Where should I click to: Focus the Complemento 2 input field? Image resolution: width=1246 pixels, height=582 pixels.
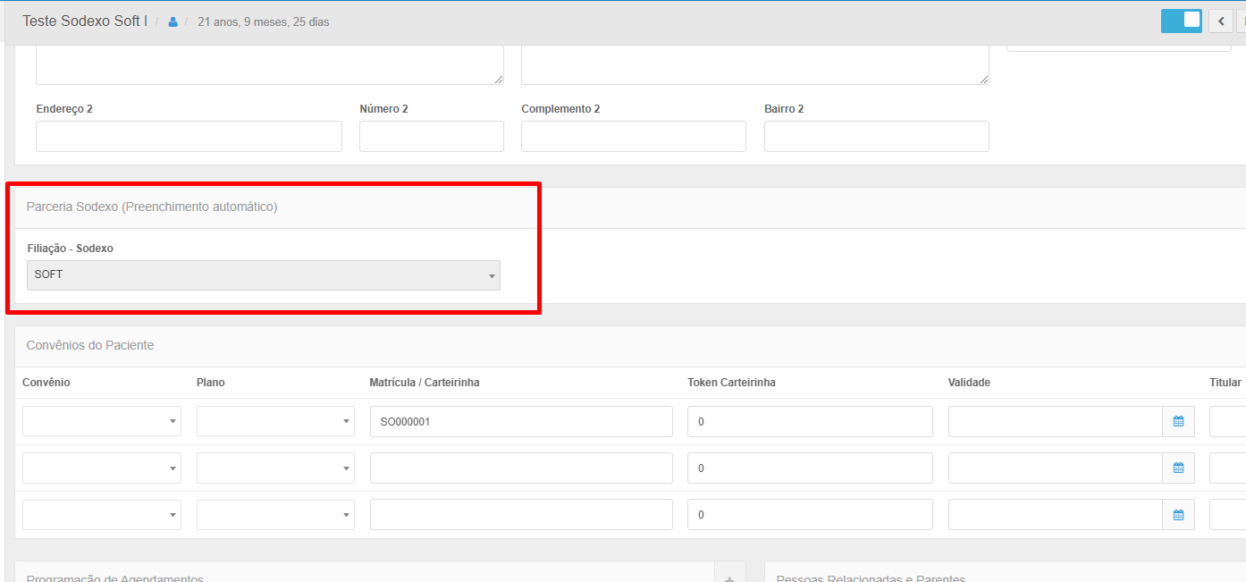coord(634,136)
